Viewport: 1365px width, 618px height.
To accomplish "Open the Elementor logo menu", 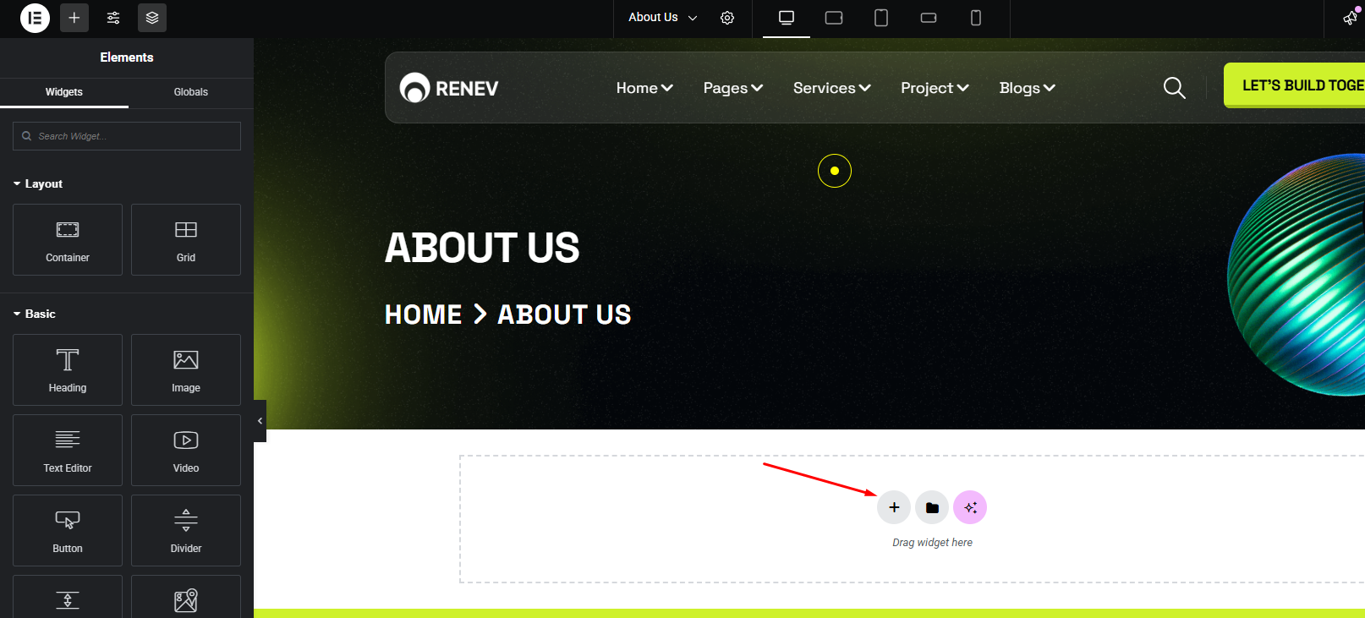I will pyautogui.click(x=35, y=18).
